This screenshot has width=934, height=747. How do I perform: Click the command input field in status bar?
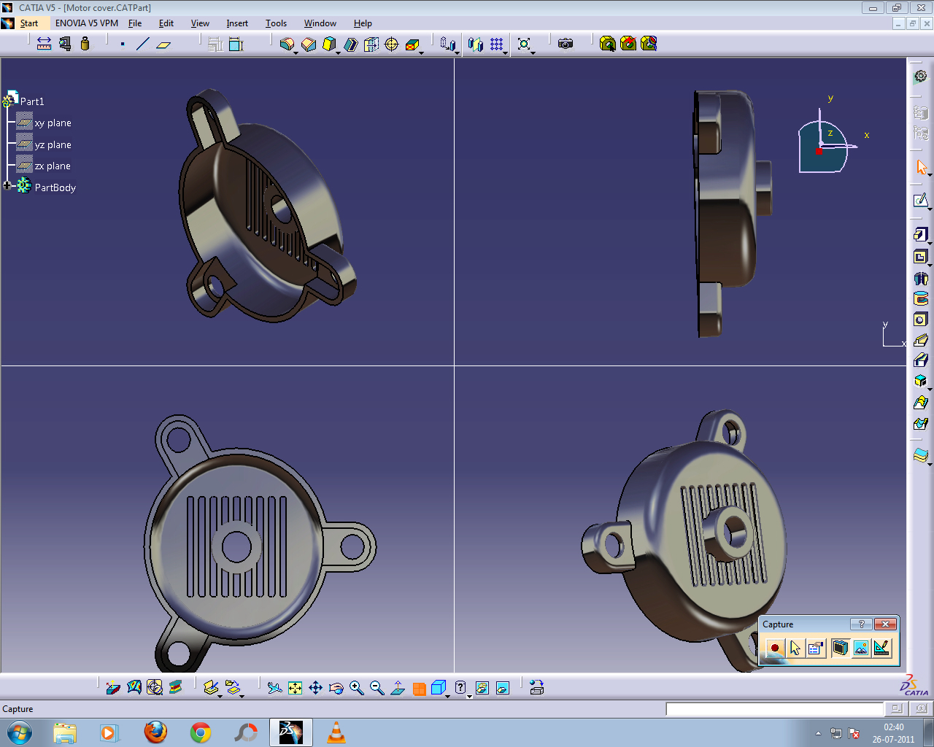click(x=774, y=709)
